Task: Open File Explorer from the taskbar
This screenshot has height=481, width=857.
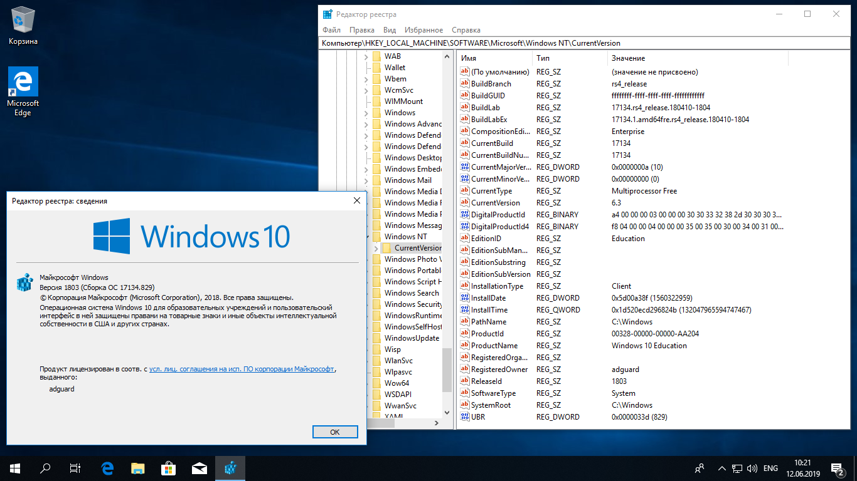Action: tap(138, 468)
